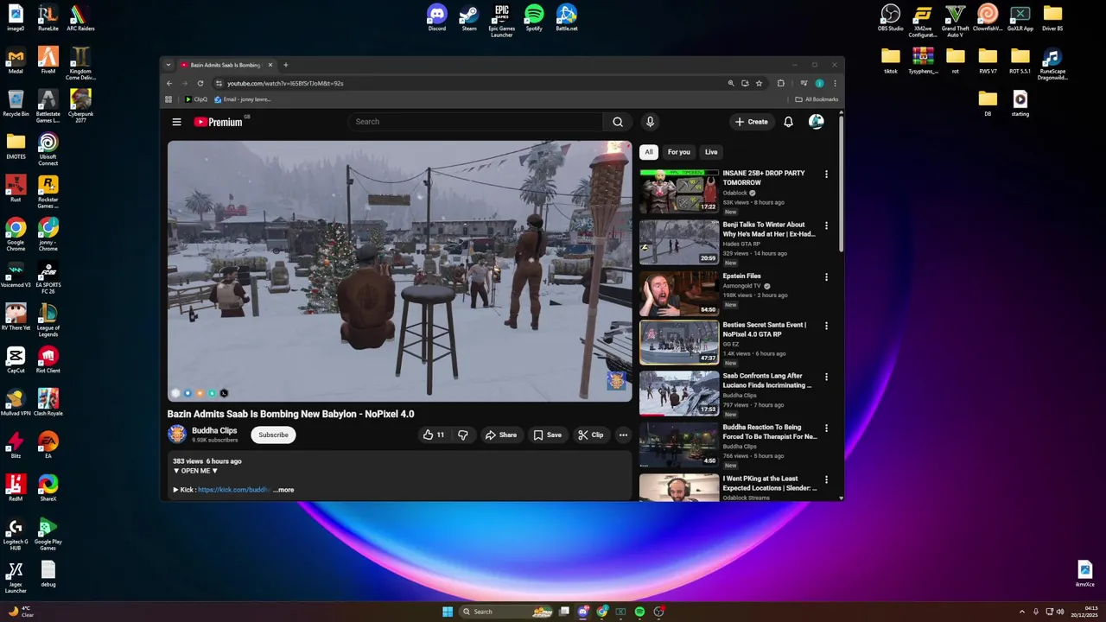This screenshot has width=1106, height=622.
Task: Open the Email - jonny bookmark
Action: click(x=243, y=99)
